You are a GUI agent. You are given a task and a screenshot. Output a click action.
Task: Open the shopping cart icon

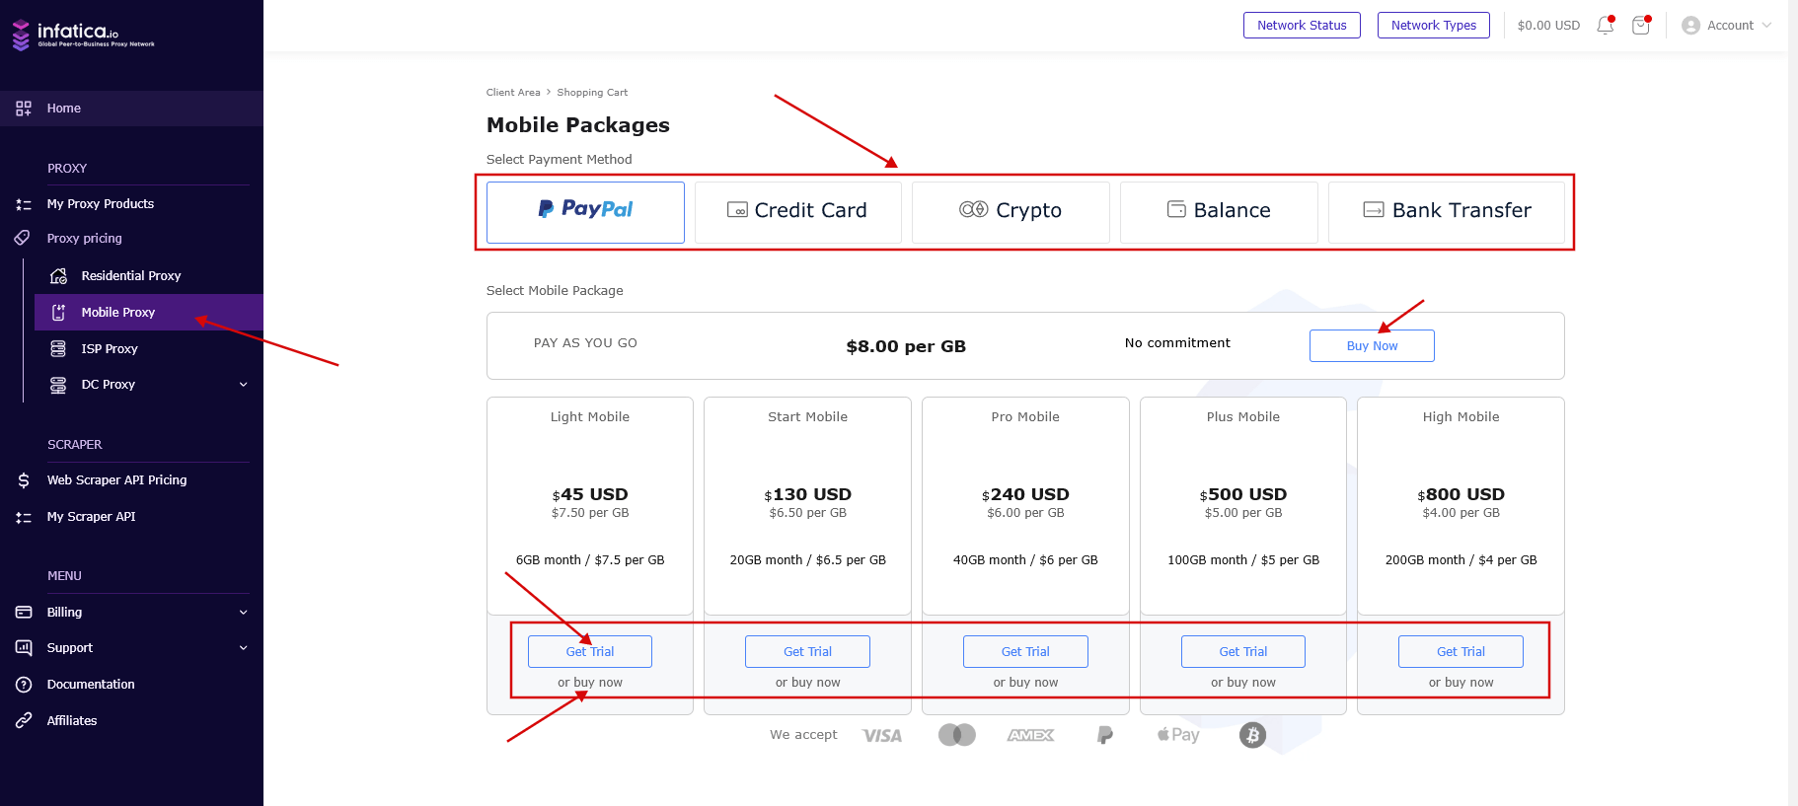1641,26
